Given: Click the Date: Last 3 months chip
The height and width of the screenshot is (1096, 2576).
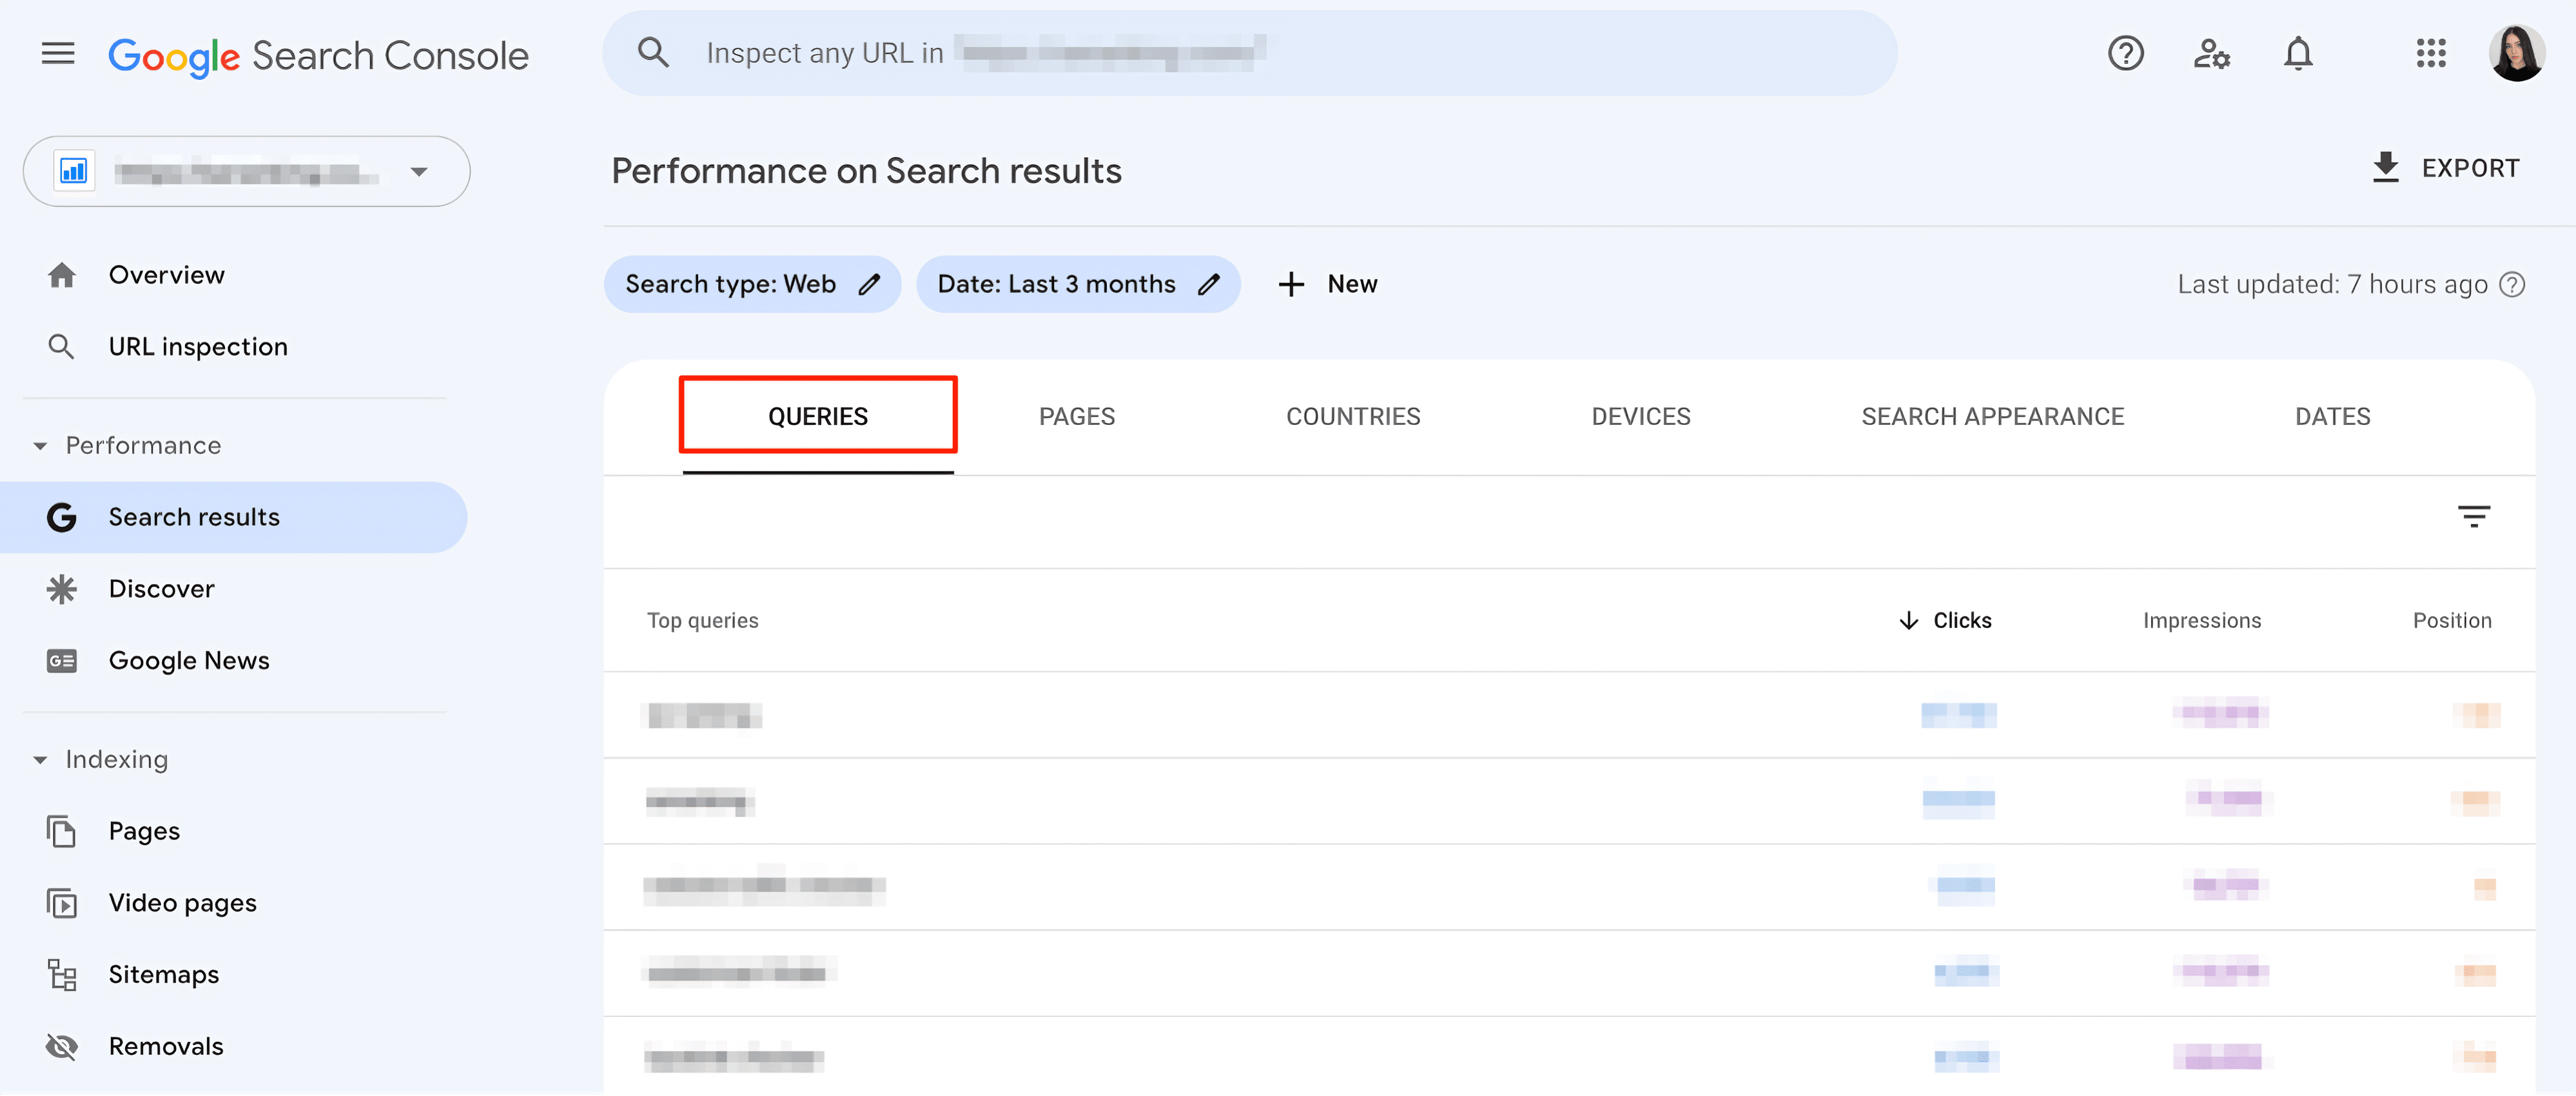Looking at the screenshot, I should click(1078, 285).
